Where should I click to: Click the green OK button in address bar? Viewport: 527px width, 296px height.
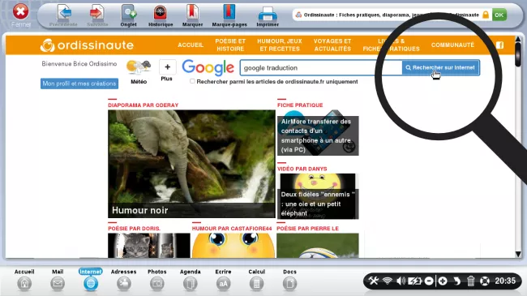pos(499,15)
